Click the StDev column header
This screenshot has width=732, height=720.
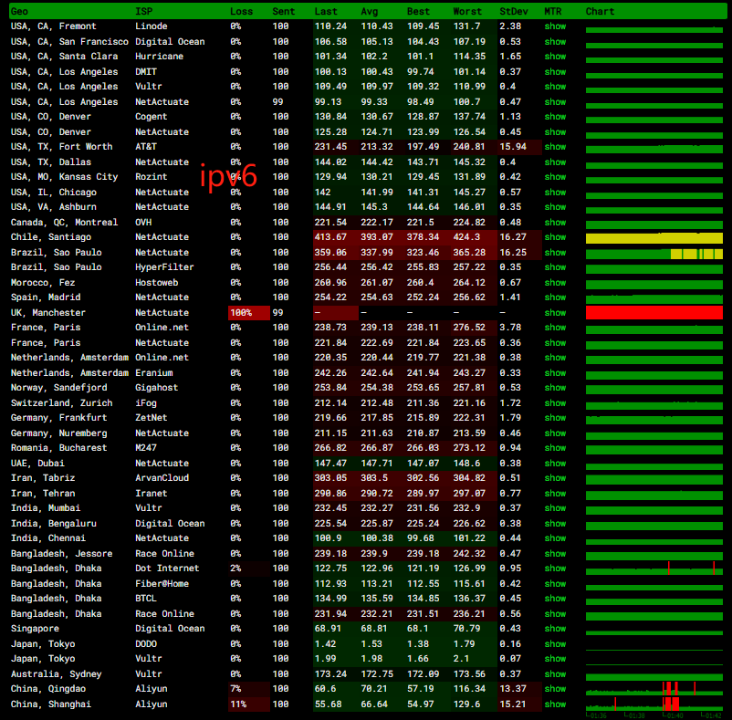(514, 11)
